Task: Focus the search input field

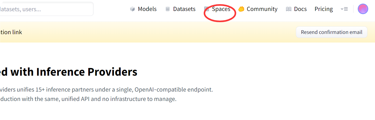Action: [44, 9]
